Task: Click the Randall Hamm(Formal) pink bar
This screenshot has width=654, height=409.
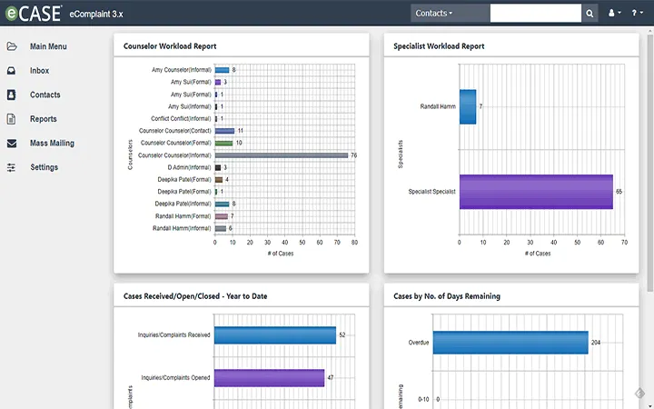Action: click(222, 216)
